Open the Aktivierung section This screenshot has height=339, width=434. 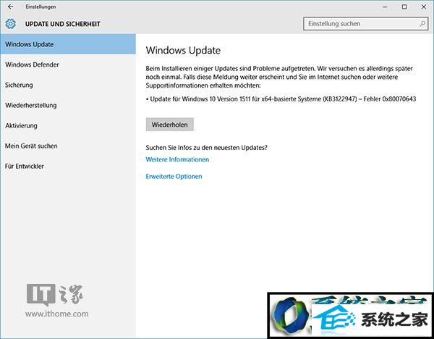click(68, 125)
